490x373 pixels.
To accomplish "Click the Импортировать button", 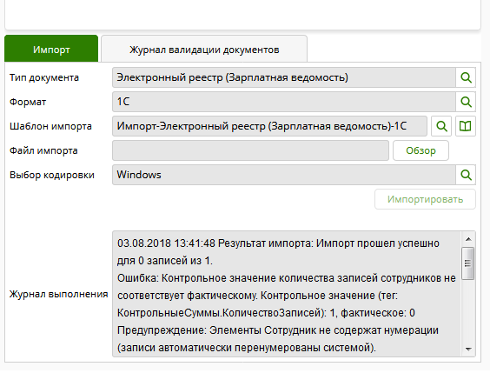I will click(425, 199).
